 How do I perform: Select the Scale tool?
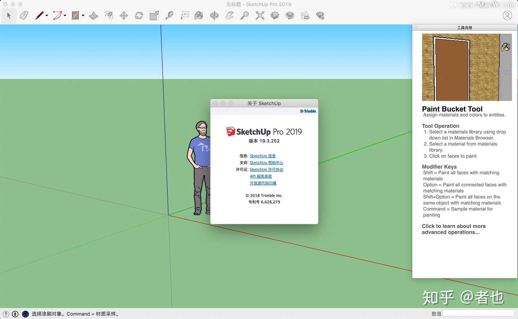pyautogui.click(x=154, y=15)
